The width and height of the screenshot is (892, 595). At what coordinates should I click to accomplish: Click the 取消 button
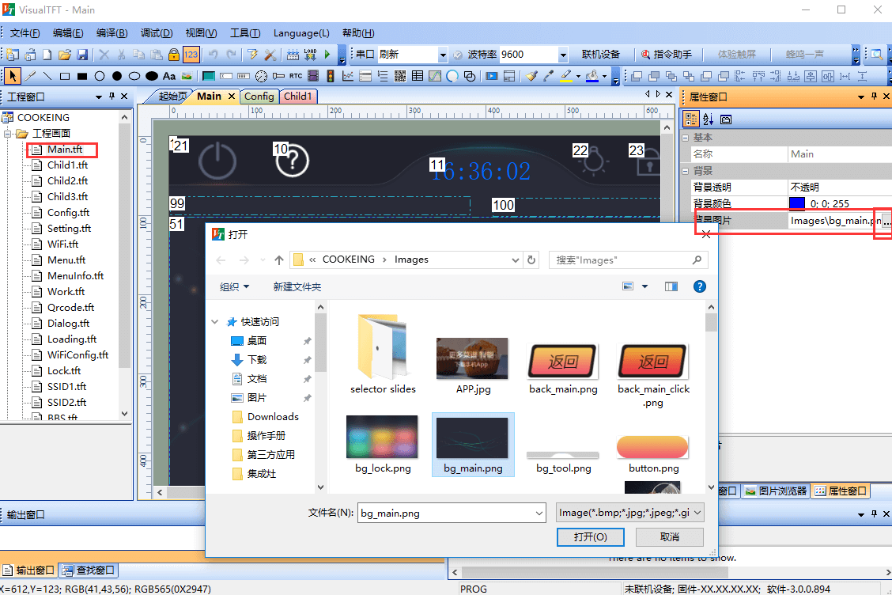(669, 537)
